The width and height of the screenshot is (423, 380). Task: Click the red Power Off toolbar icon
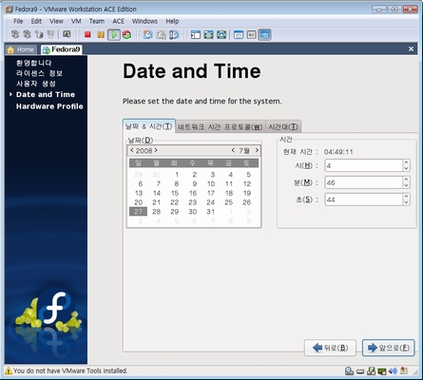87,34
